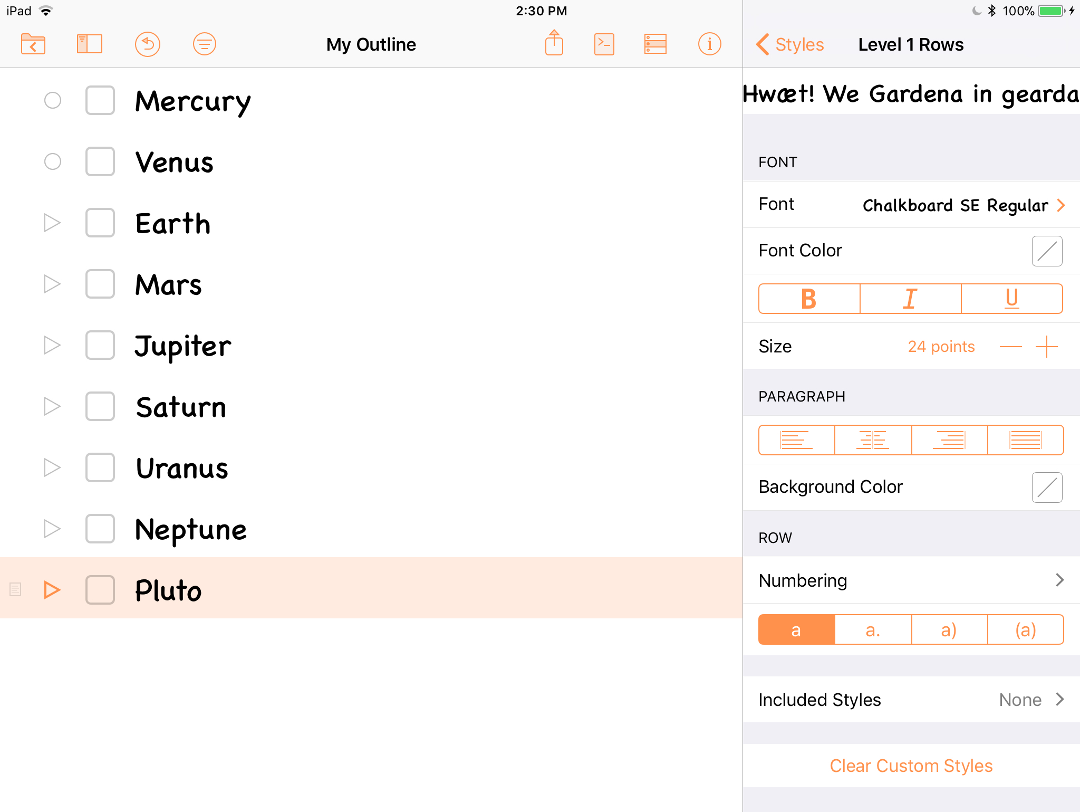Tap the share export icon

(554, 43)
